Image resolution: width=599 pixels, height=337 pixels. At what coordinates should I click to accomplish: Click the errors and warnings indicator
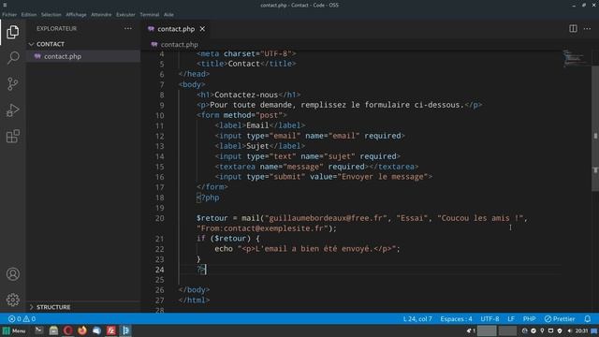pyautogui.click(x=22, y=318)
